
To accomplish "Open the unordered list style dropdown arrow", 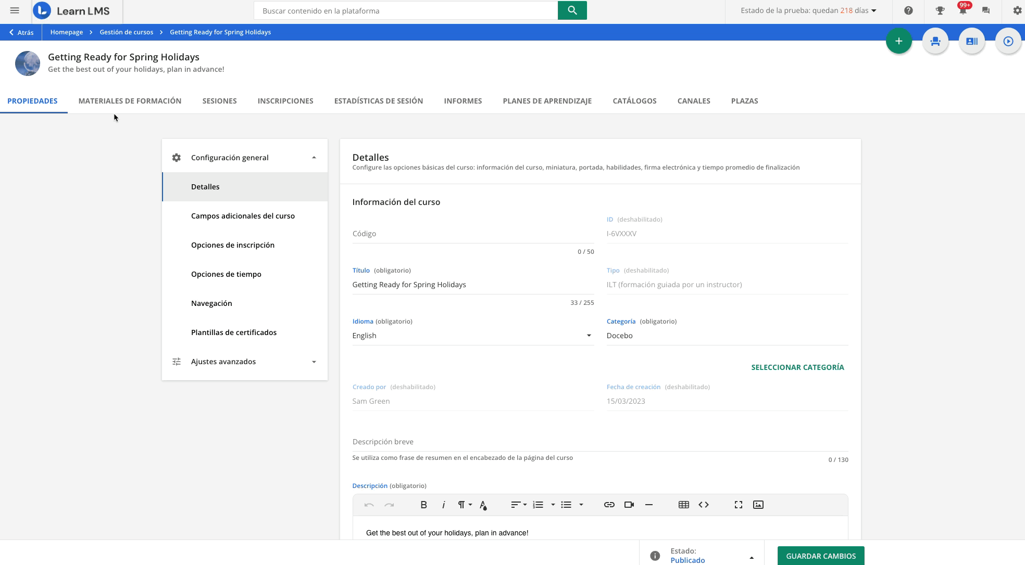I will [581, 505].
